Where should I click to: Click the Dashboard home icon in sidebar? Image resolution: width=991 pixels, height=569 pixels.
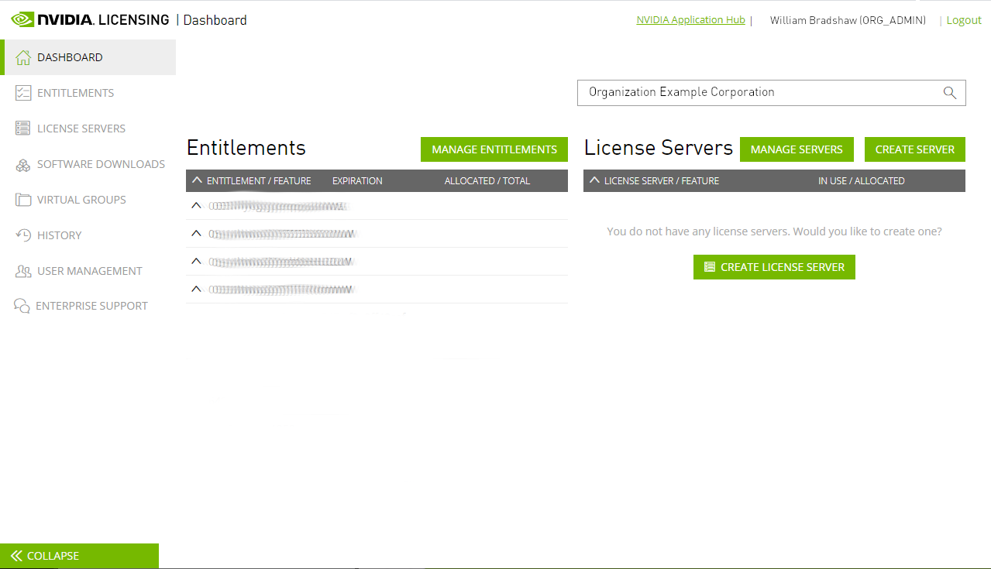coord(23,57)
